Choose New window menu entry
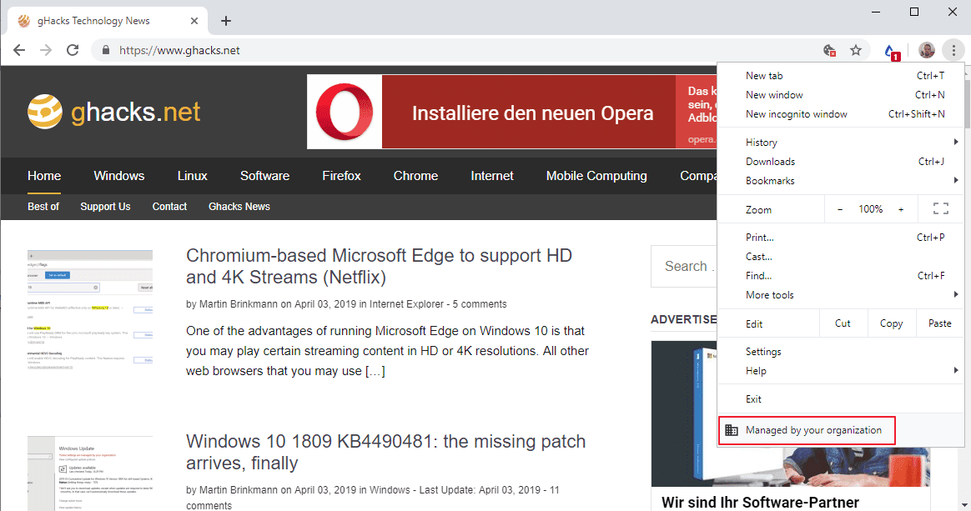971x511 pixels. [840, 95]
